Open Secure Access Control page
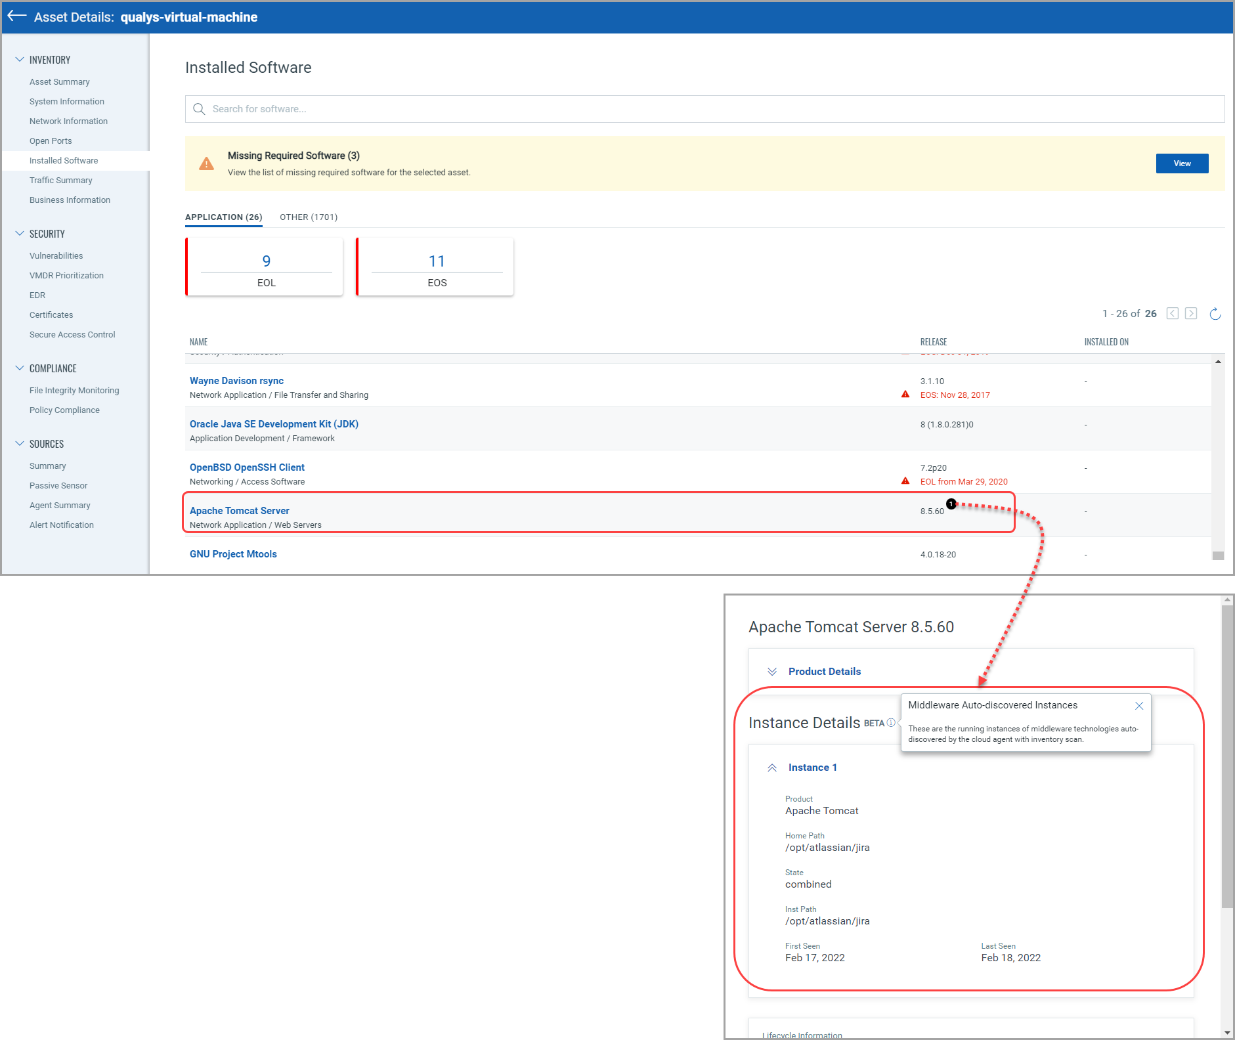The height and width of the screenshot is (1040, 1235). point(72,335)
